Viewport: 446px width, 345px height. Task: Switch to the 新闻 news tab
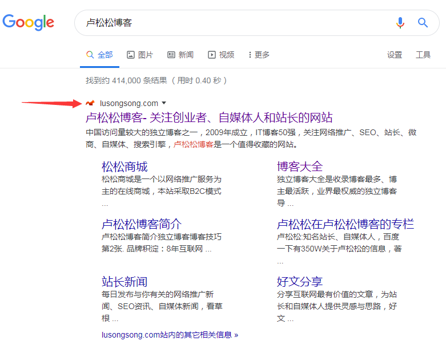pos(180,55)
